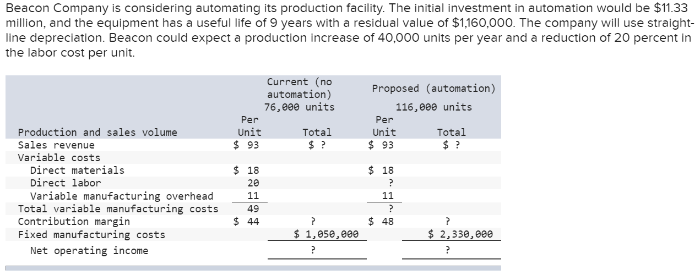The image size is (700, 275).
Task: Click the 'Current (no automation)' column header
Action: [x=299, y=88]
